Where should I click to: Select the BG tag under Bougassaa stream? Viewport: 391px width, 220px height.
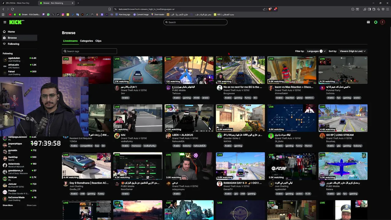255,98
